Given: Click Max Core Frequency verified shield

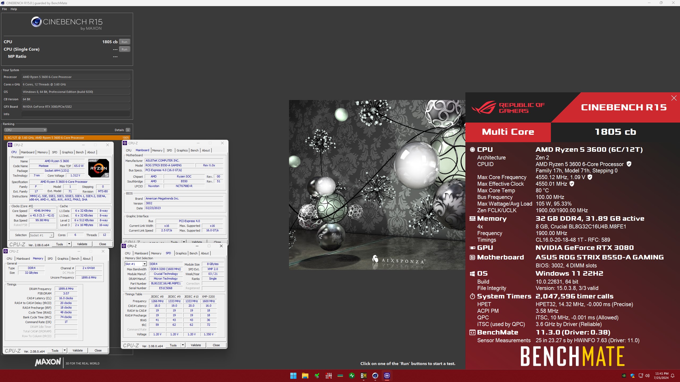Looking at the screenshot, I should 590,177.
